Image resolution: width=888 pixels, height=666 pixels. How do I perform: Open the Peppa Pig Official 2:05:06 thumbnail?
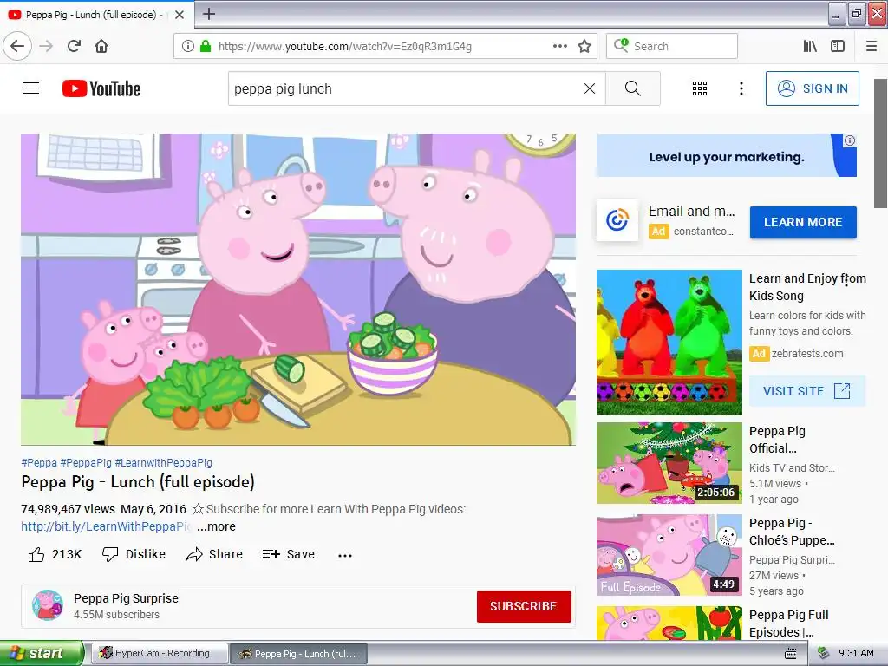669,463
